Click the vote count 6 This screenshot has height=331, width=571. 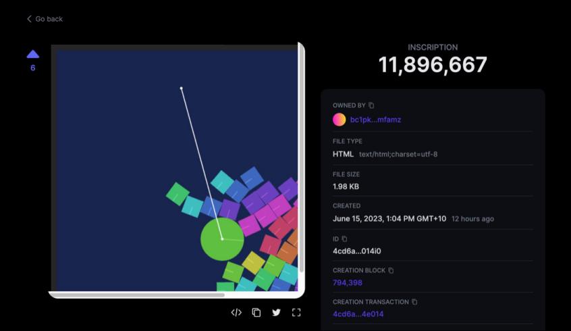click(x=32, y=68)
